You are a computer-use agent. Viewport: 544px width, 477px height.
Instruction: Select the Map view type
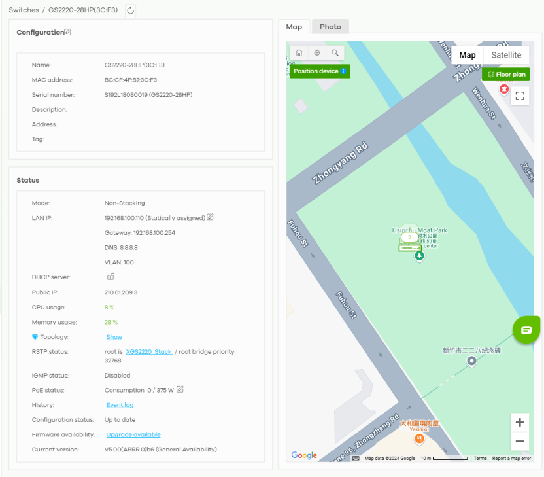point(467,55)
